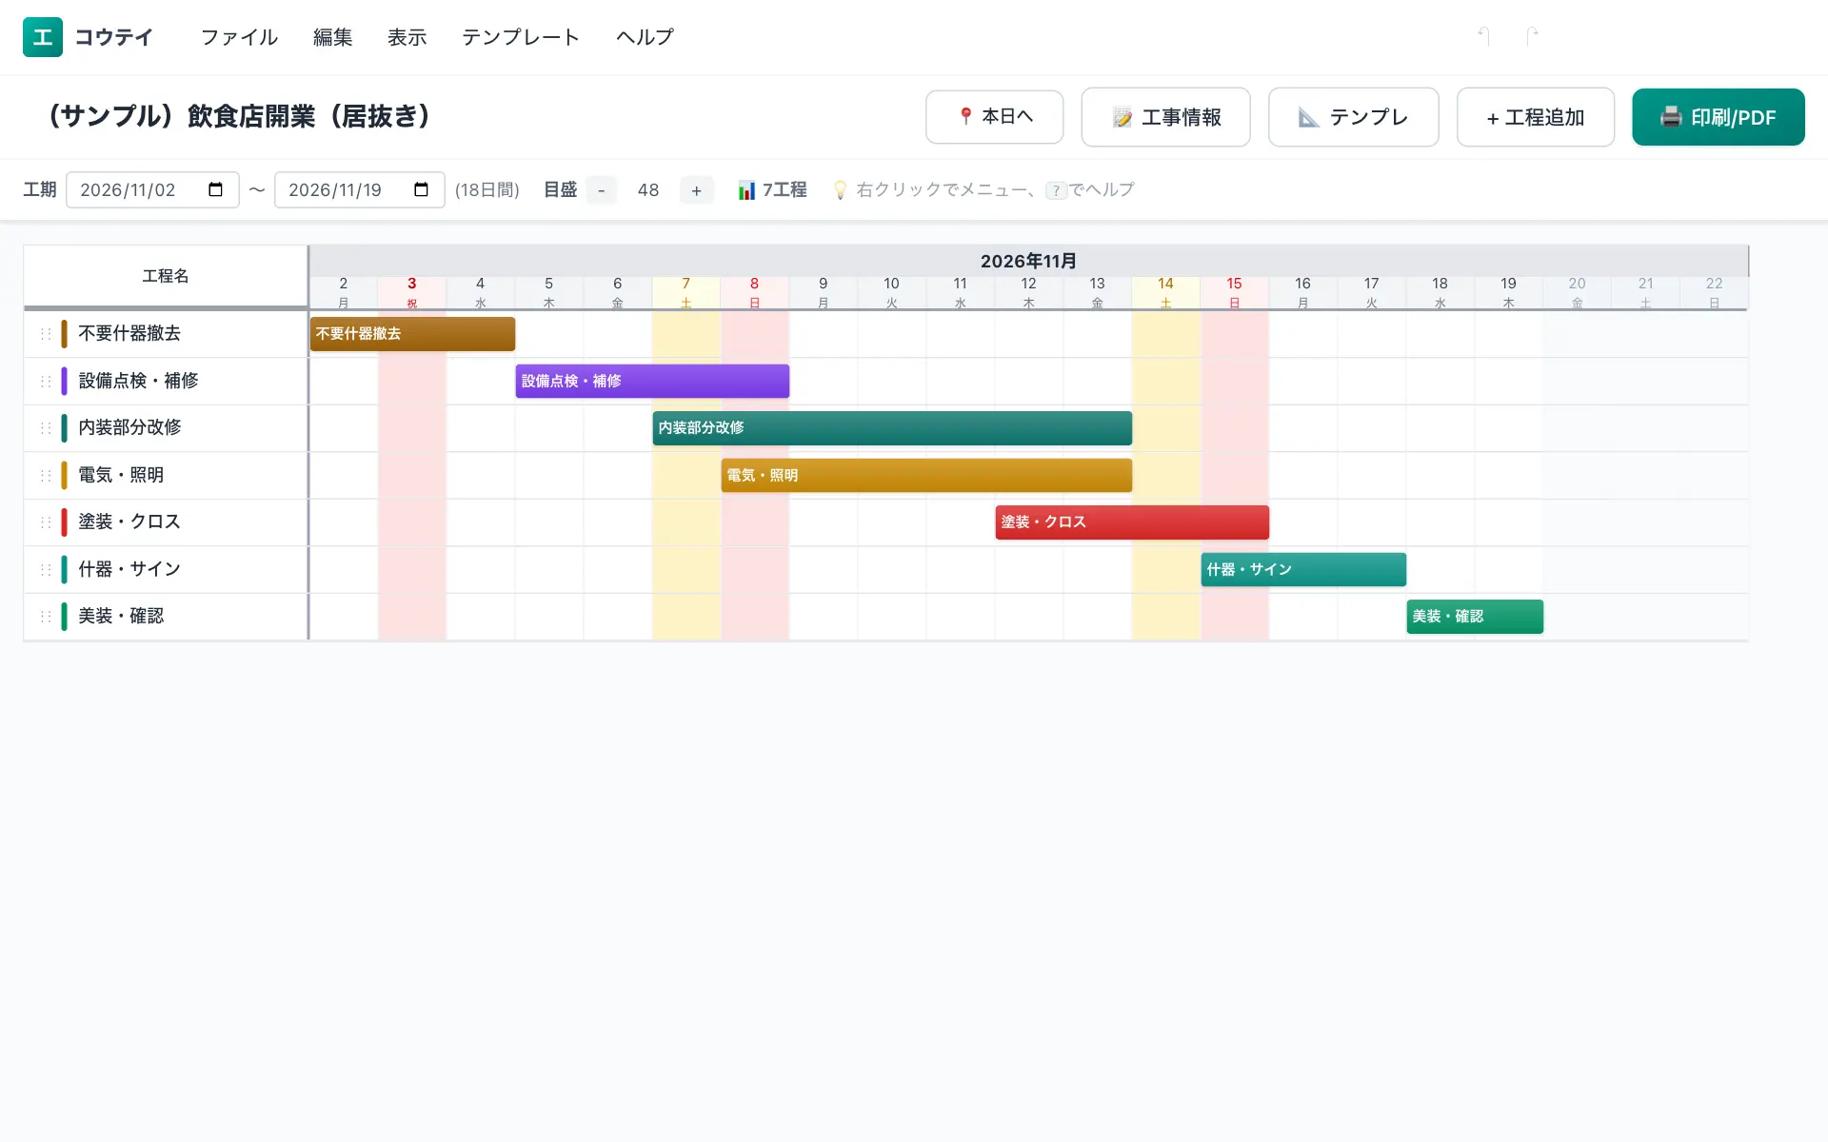Select the 電気・照明 Gantt bar
Viewport: 1828px width, 1142px height.
pyautogui.click(x=926, y=475)
